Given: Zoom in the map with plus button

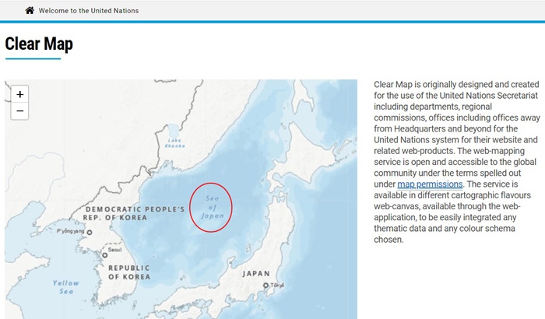Looking at the screenshot, I should coord(19,94).
